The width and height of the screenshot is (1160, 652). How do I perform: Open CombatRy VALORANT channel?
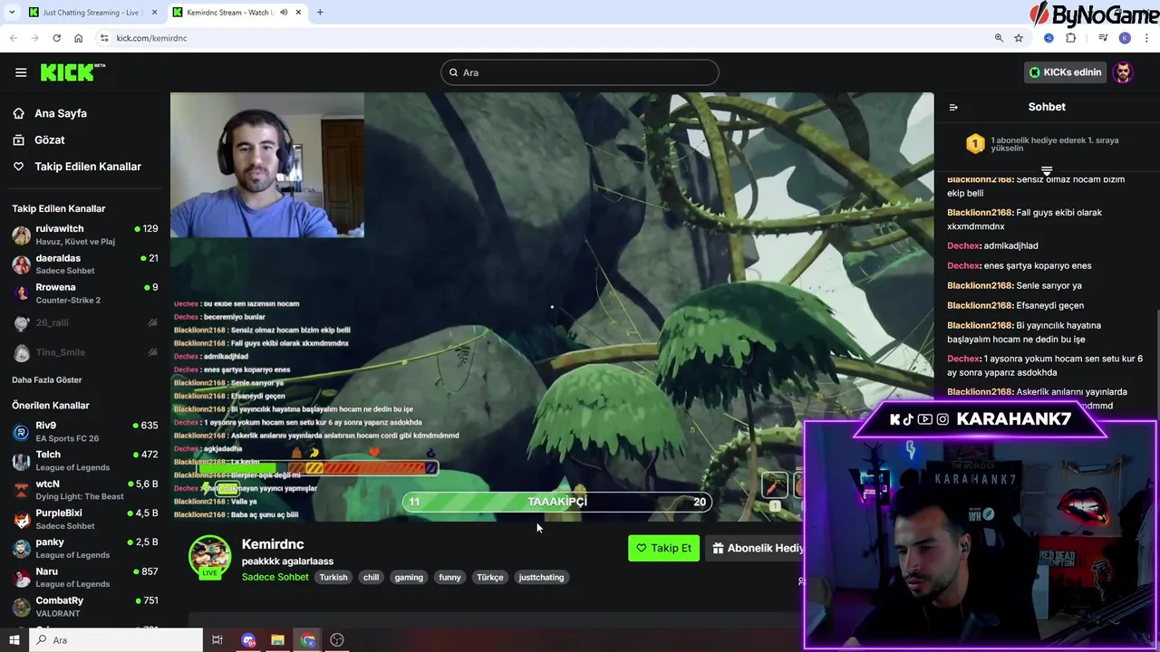pos(85,606)
